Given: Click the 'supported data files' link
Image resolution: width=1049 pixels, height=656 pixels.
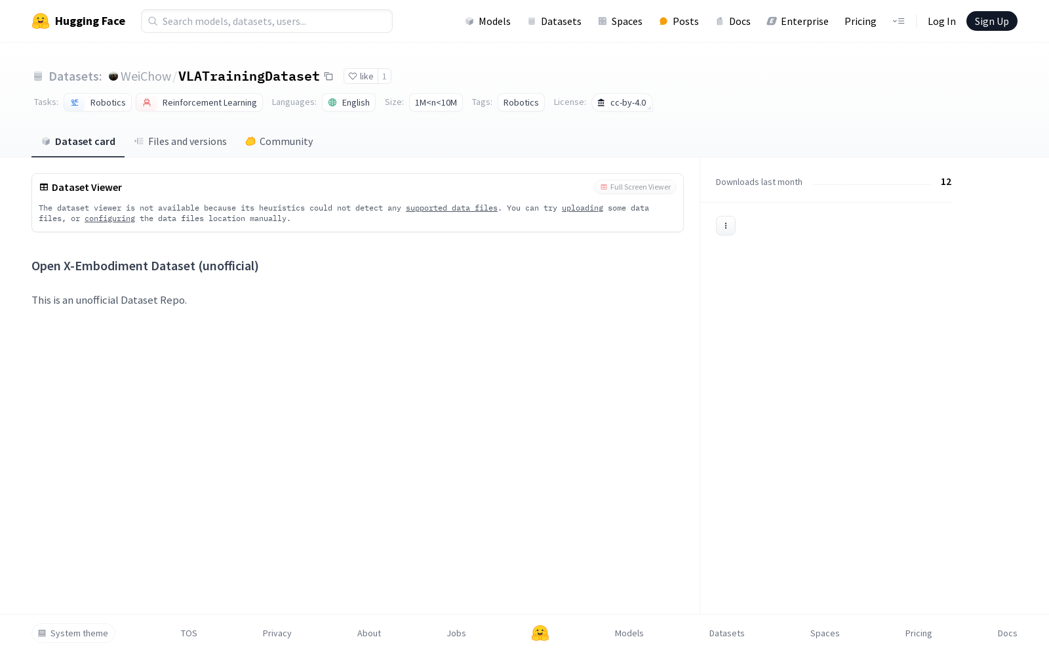Looking at the screenshot, I should (452, 208).
